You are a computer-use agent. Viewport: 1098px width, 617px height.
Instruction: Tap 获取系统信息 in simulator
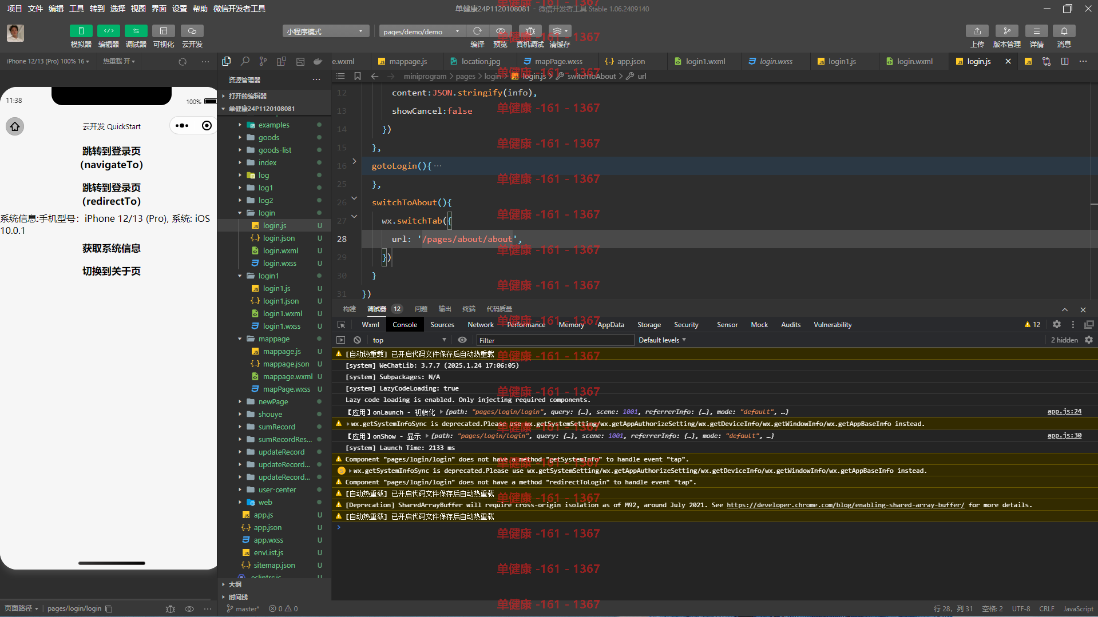click(112, 248)
